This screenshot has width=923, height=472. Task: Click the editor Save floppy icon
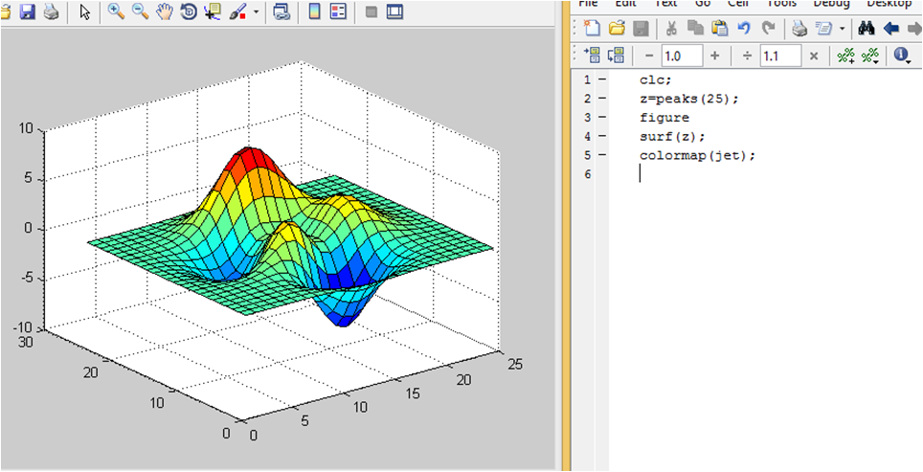641,27
